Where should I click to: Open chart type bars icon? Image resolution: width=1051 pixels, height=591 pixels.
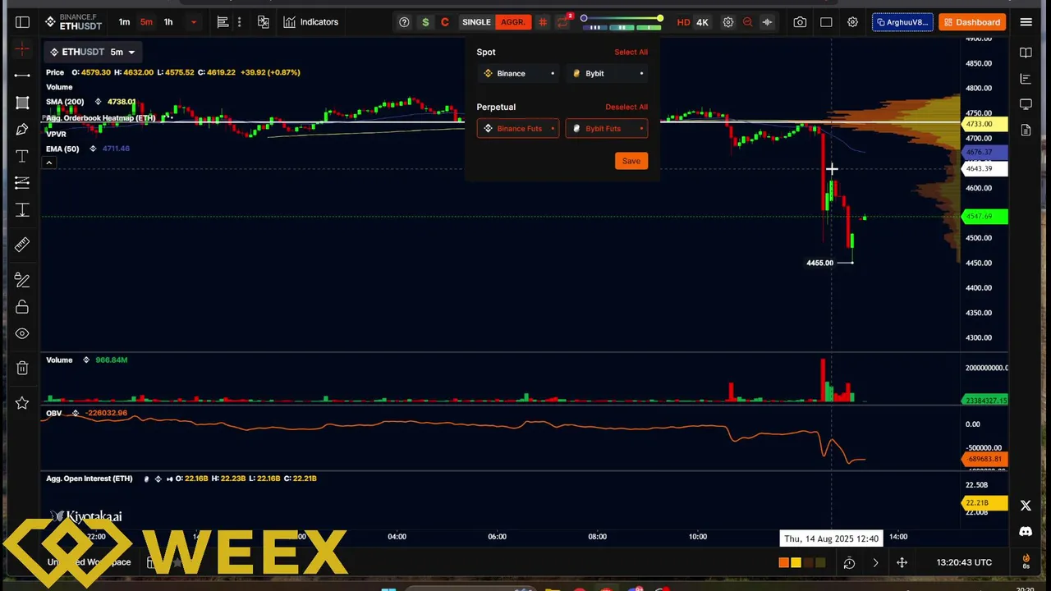(223, 22)
